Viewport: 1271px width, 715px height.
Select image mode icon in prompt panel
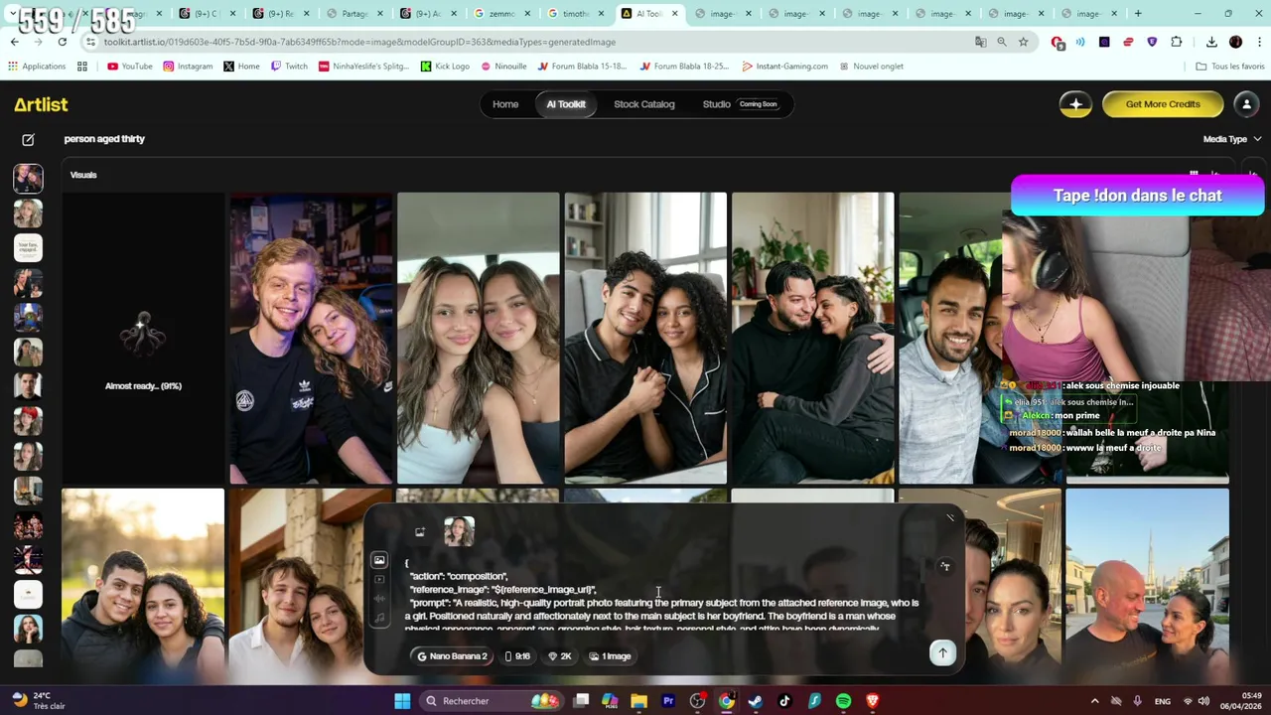click(379, 561)
